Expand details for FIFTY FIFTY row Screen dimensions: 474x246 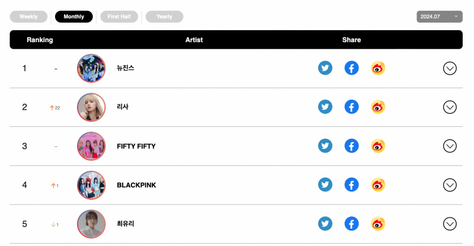pos(450,146)
